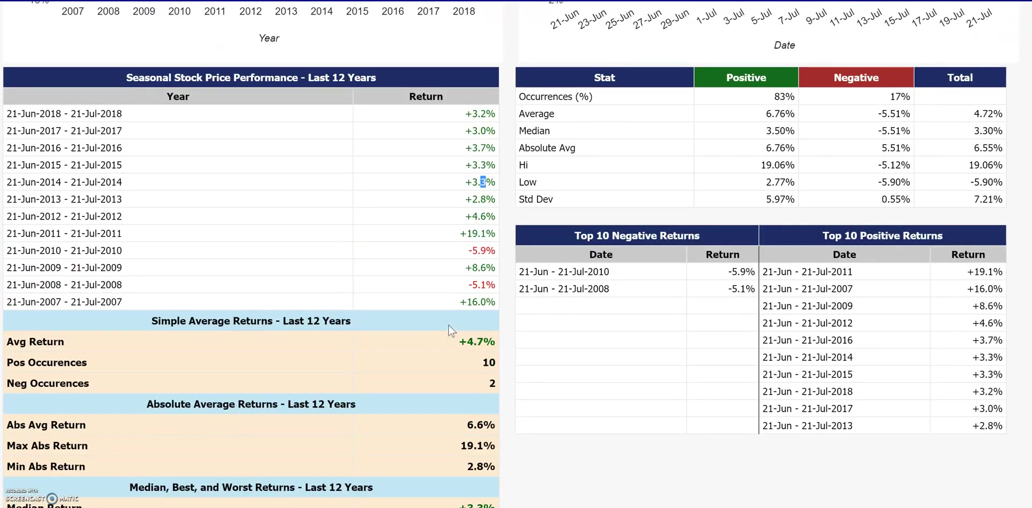Screen dimensions: 1032x508
Task: Click the Stat column header
Action: click(x=604, y=78)
